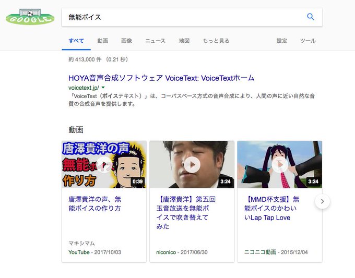
Task: Show next videos with carousel arrow
Action: click(x=323, y=201)
